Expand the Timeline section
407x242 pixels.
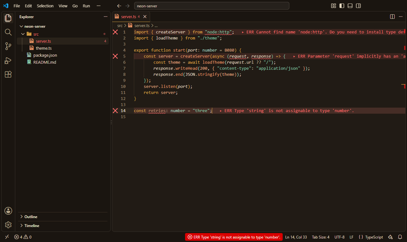(63, 226)
